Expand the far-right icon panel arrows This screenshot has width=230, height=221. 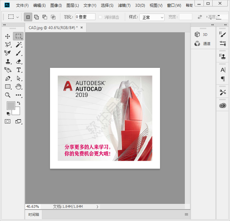point(225,25)
